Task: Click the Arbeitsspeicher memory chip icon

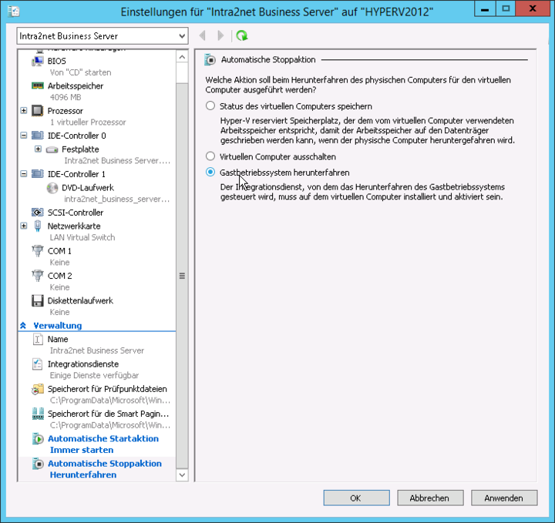Action: 38,86
